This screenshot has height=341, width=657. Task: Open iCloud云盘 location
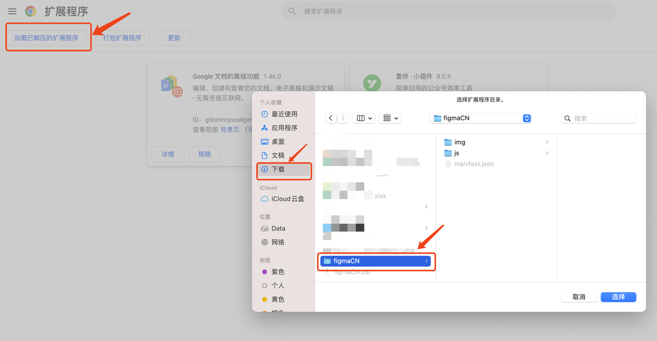pos(287,199)
